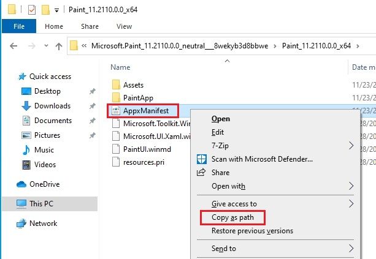376x259 pixels.
Task: Expand the Open with submenu
Action: point(275,186)
